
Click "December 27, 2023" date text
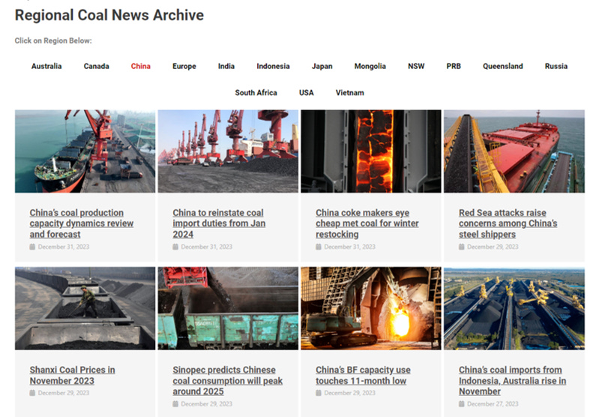[x=493, y=404]
